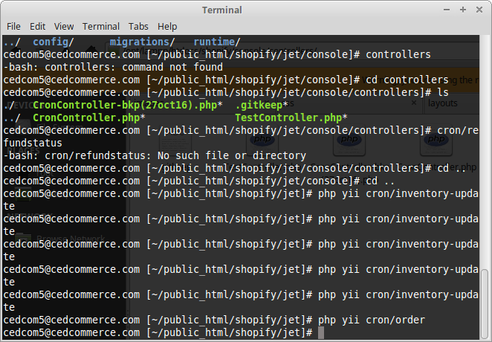492x342 pixels.
Task: Open the Help menu
Action: pos(167,26)
